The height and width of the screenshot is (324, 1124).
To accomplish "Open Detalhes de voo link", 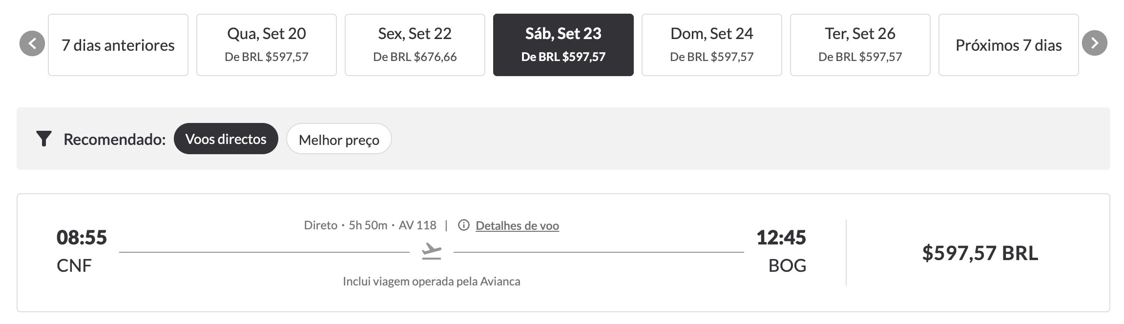I will (517, 225).
